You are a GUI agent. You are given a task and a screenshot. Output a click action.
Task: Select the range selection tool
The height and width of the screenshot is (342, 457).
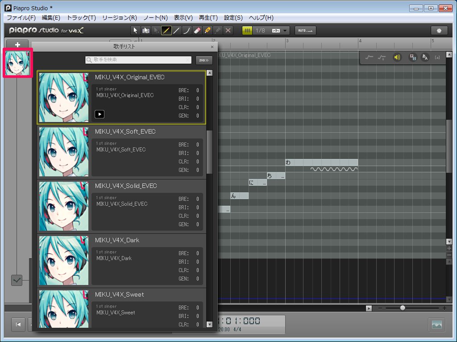[145, 31]
